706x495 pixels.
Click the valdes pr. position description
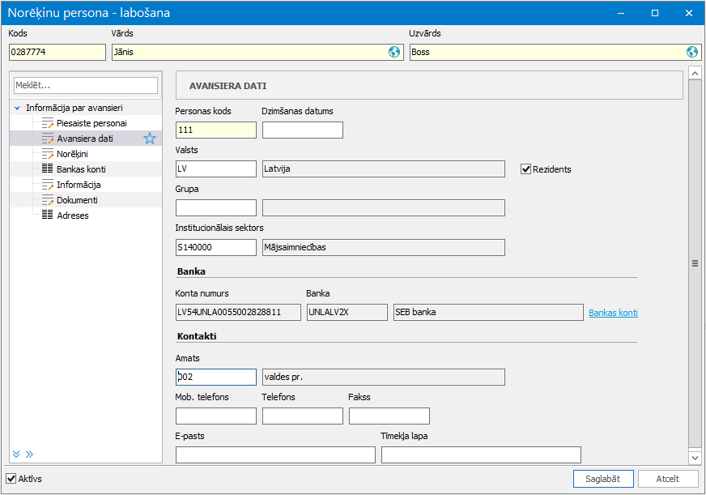pos(384,377)
